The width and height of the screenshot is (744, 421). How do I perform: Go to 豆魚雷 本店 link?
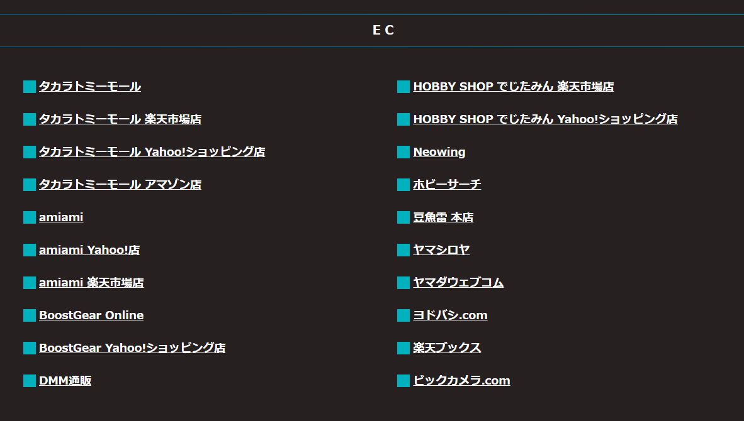point(443,217)
